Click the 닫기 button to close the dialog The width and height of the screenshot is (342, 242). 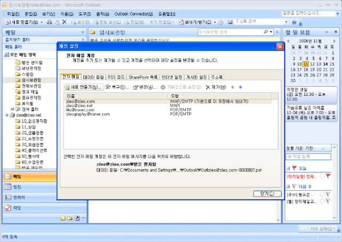tap(267, 194)
